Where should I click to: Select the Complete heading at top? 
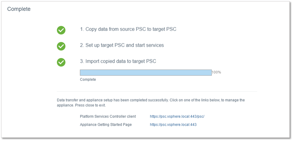[x=19, y=9]
